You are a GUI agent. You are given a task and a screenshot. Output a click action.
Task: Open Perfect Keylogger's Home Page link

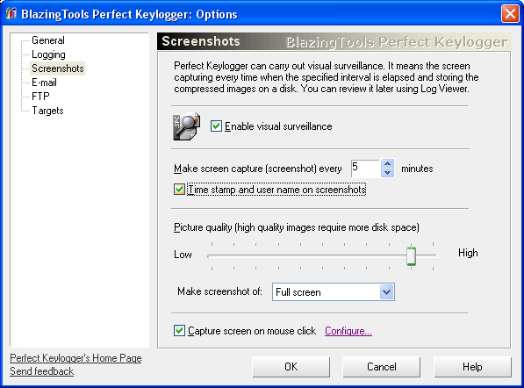point(75,358)
